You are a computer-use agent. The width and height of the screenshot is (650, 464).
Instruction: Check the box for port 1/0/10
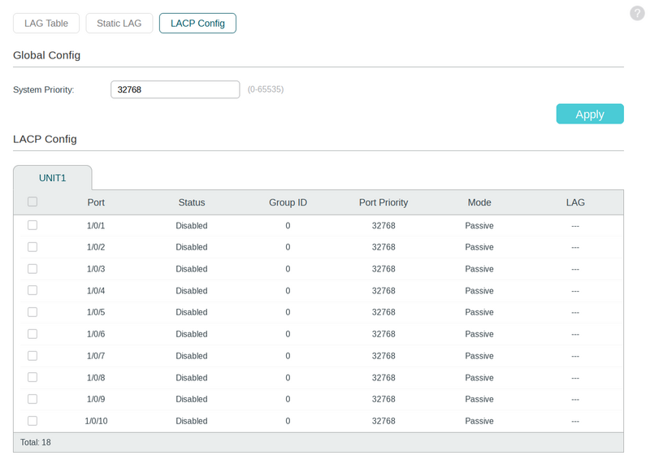(32, 421)
